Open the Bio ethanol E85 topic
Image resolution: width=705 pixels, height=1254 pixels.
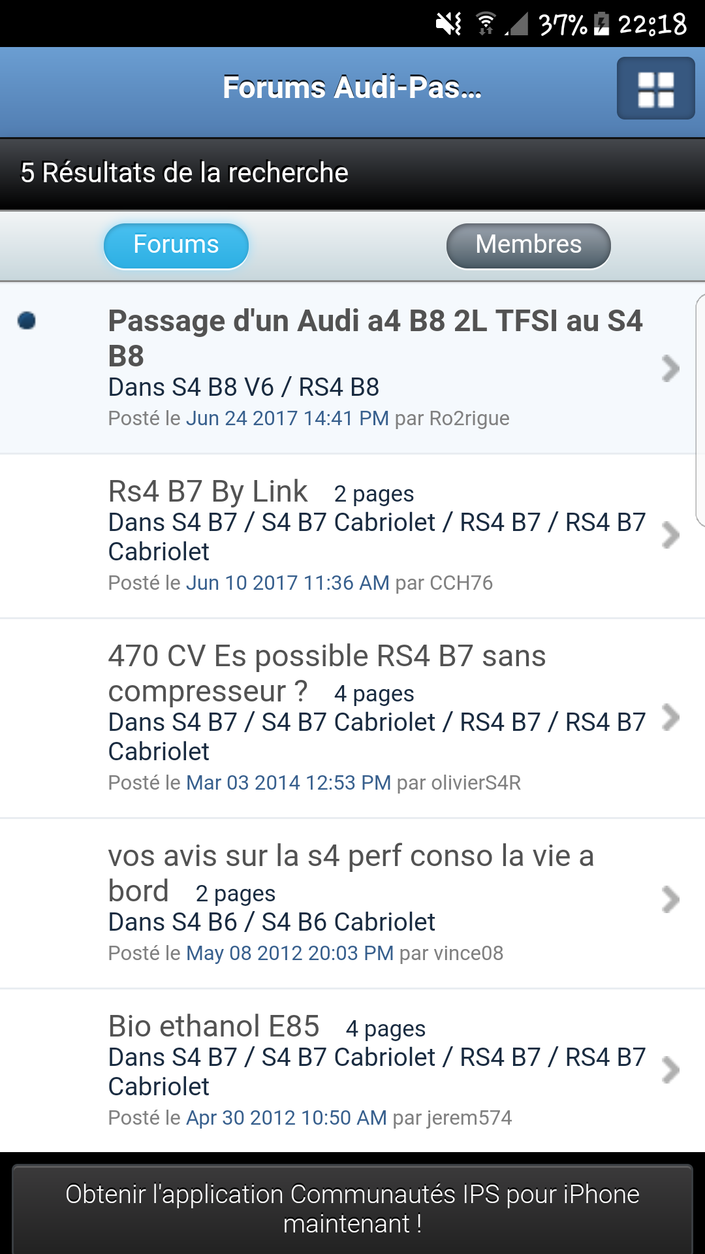click(x=213, y=1027)
